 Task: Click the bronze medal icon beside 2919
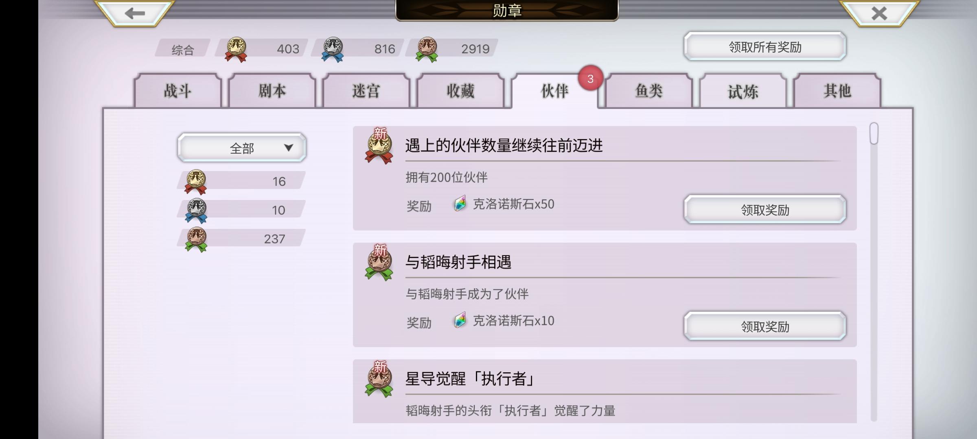point(427,49)
